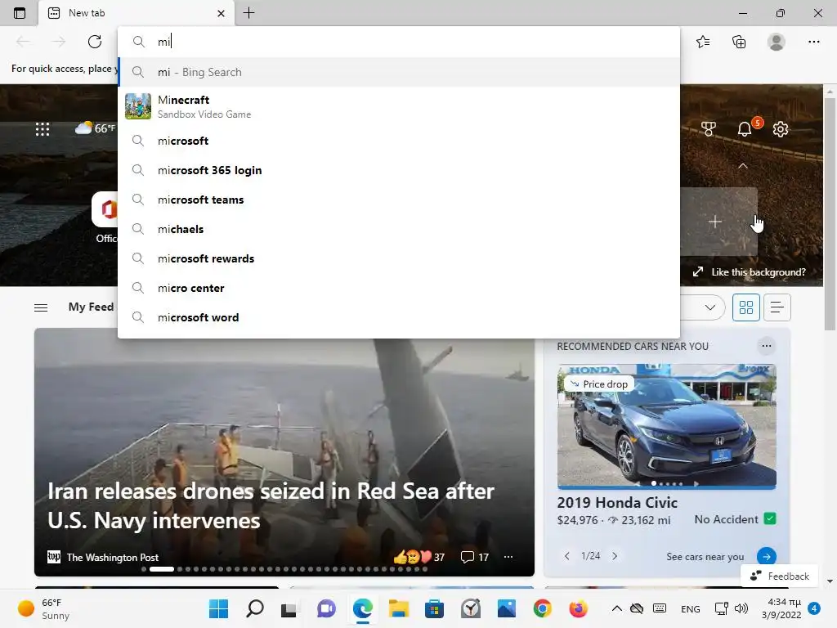
Task: Select micro center suggestion
Action: click(x=399, y=288)
